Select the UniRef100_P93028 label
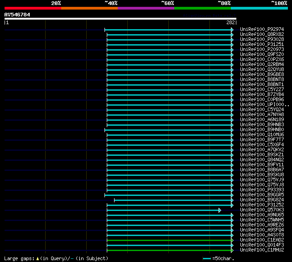Screen dimensions: 292x262 point(262,40)
